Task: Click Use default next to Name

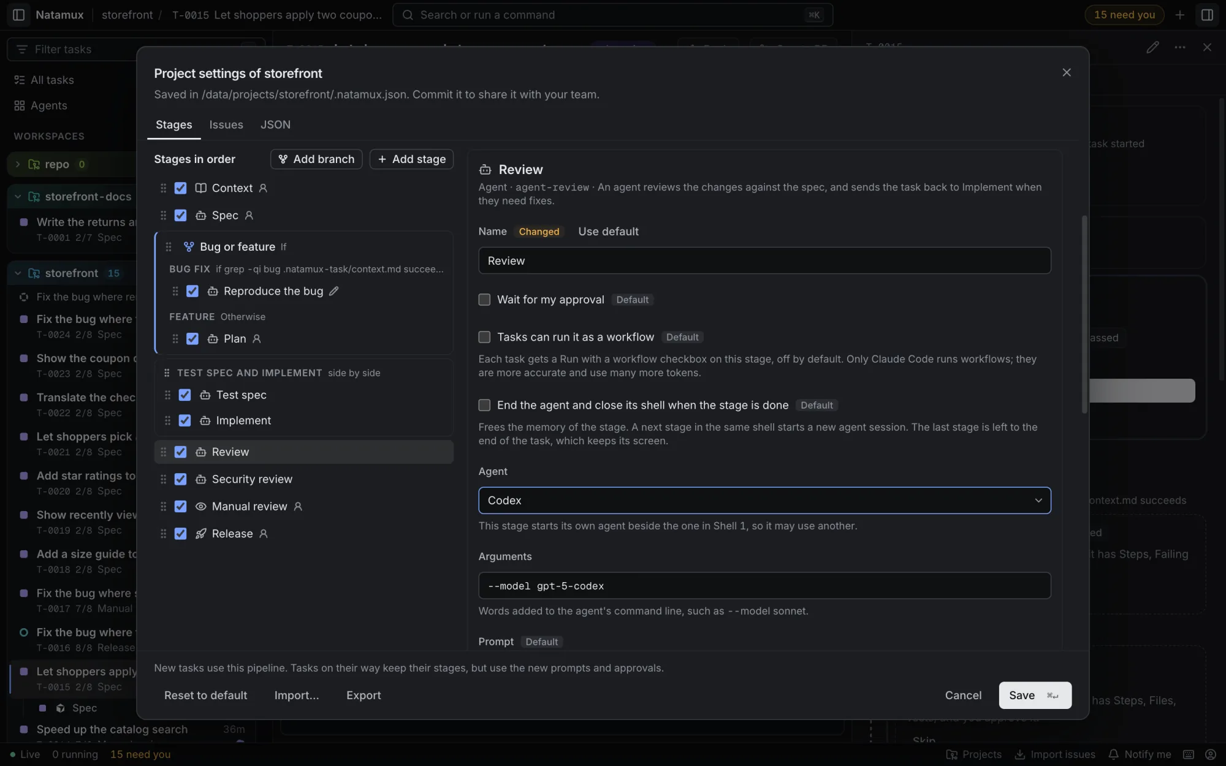Action: click(x=608, y=232)
